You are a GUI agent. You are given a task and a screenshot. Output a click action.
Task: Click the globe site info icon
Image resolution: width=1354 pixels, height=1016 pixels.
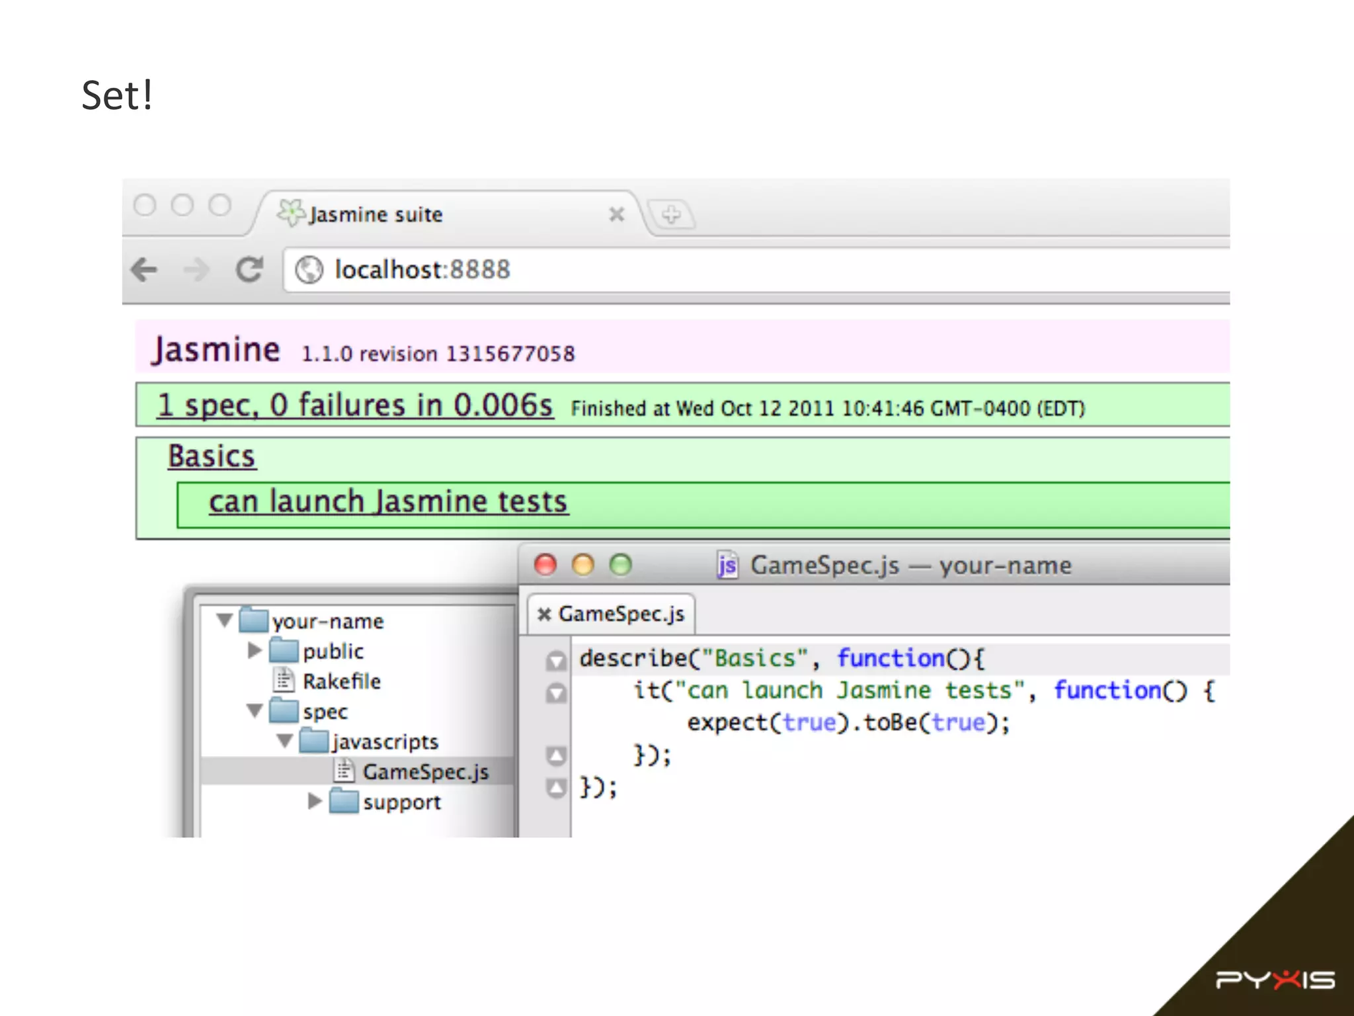click(x=309, y=270)
